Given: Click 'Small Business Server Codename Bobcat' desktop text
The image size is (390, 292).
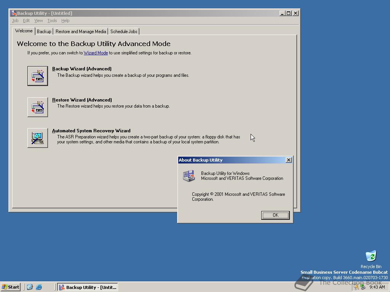Looking at the screenshot, I should 344,272.
